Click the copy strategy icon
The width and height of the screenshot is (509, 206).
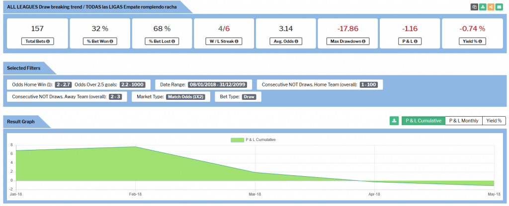(474, 7)
